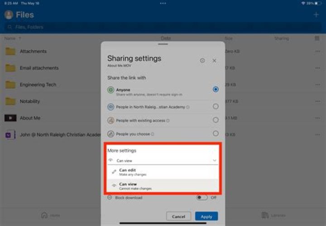326x226 pixels.
Task: Click the info icon in Sharing settings
Action: click(x=202, y=61)
